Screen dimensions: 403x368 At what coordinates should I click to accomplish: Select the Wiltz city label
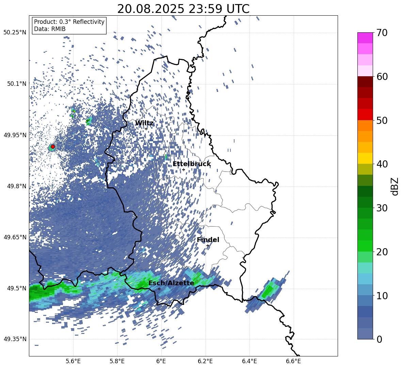pos(144,123)
